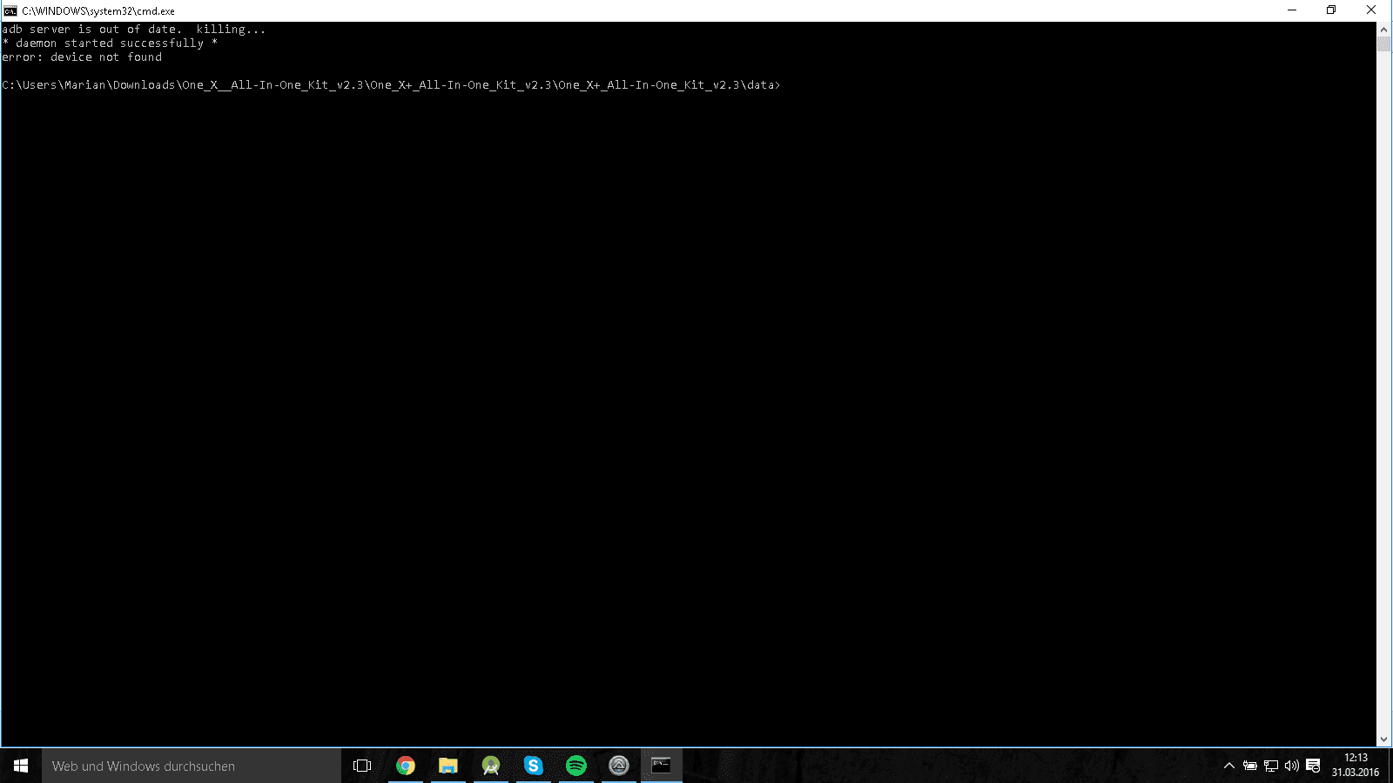
Task: Click the 'error: device not found' line
Action: tap(82, 57)
